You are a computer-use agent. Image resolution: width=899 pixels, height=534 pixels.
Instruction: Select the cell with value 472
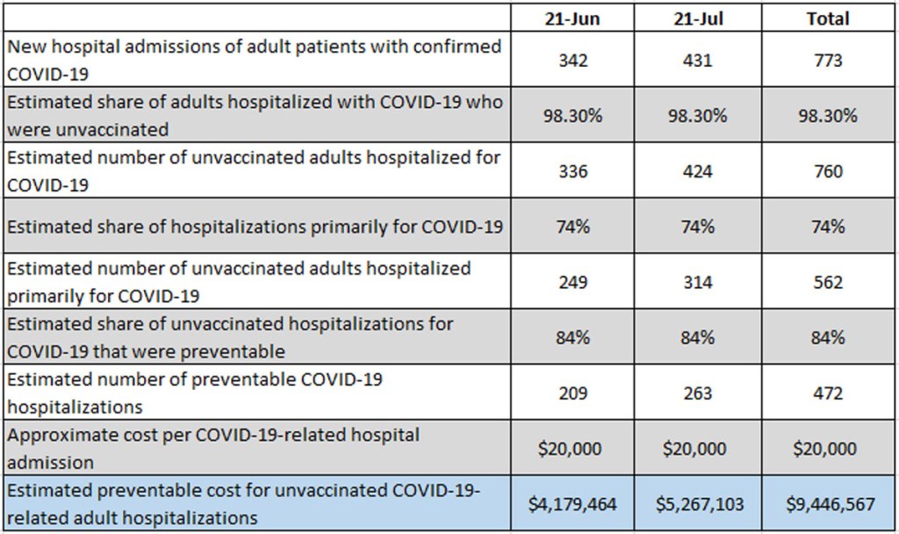click(828, 393)
